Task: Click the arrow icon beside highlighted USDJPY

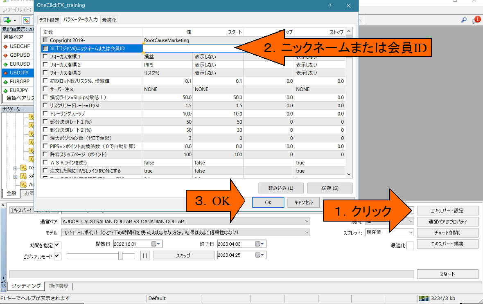Action: (x=6, y=73)
